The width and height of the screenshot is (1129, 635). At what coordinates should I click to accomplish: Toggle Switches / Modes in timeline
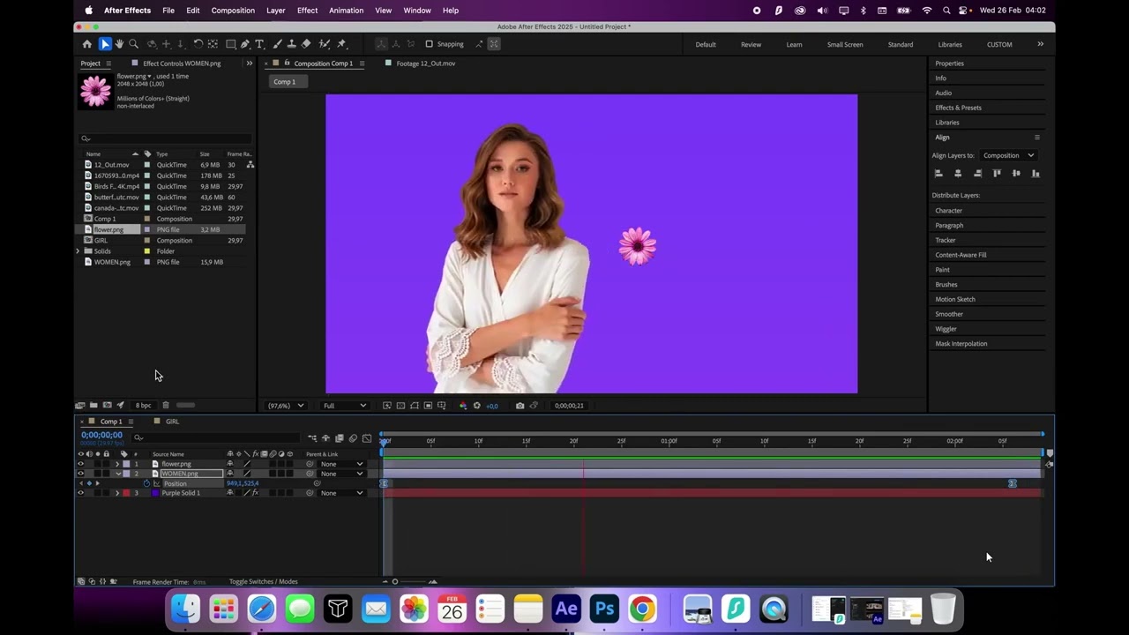(264, 582)
